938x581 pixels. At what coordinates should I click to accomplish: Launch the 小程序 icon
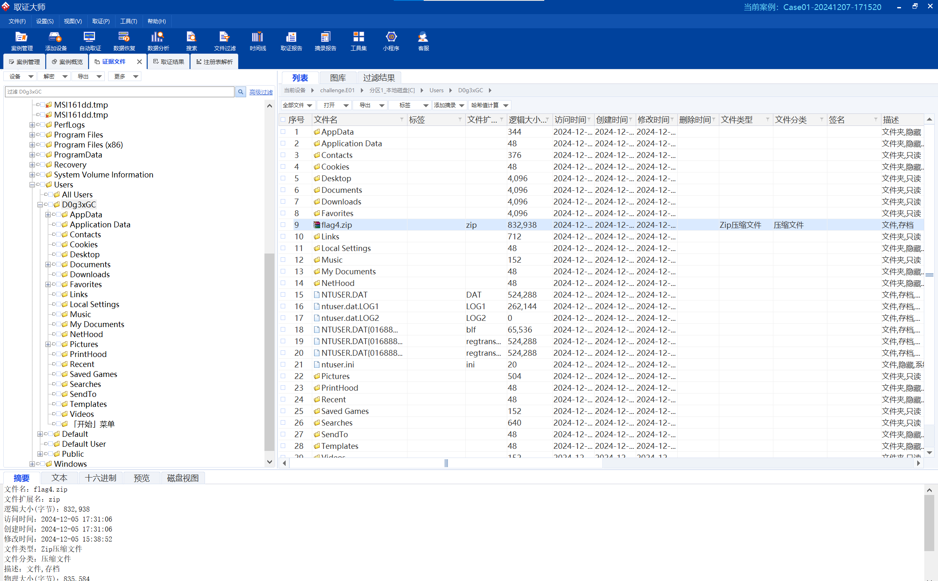(x=391, y=41)
